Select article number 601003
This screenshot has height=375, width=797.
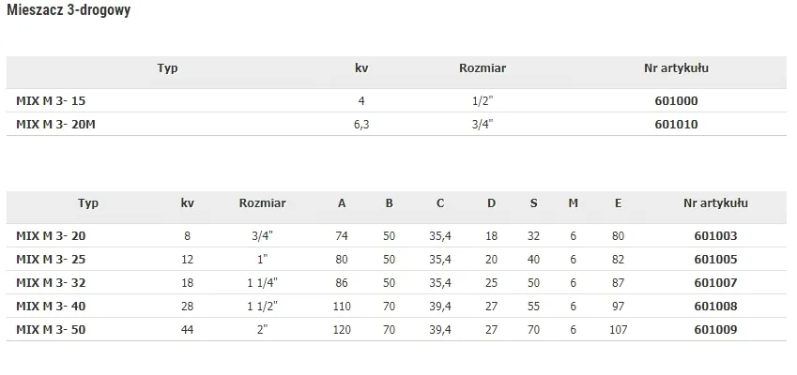tap(715, 236)
